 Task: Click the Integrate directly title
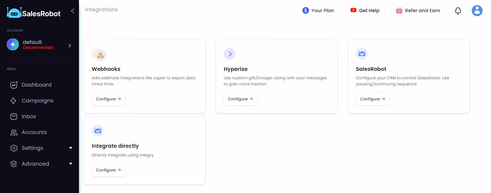(x=115, y=146)
